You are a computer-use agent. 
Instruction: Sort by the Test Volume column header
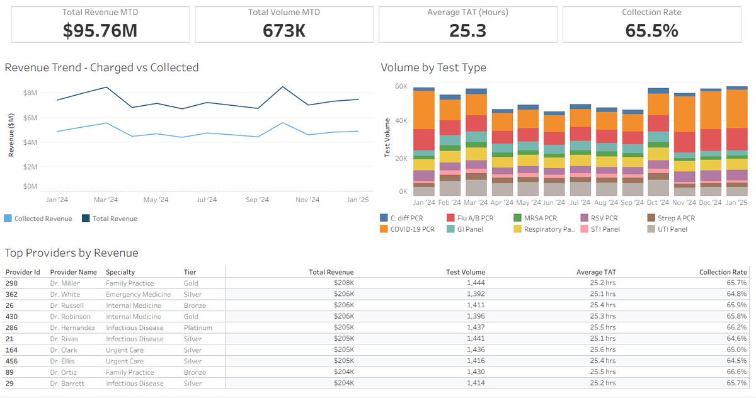point(465,272)
